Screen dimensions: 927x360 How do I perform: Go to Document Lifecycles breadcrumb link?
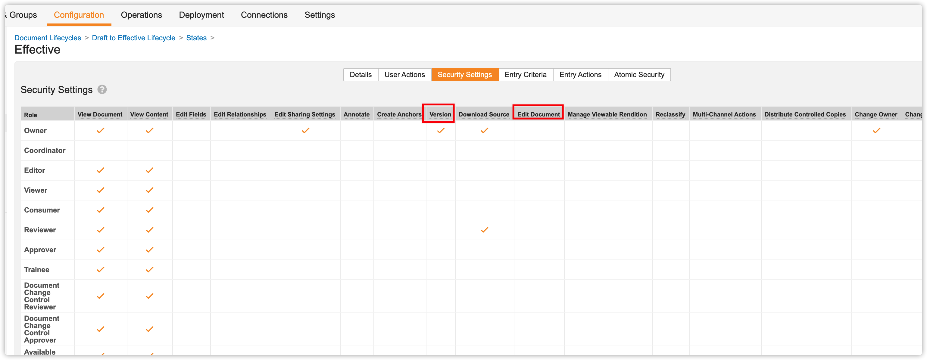click(48, 38)
